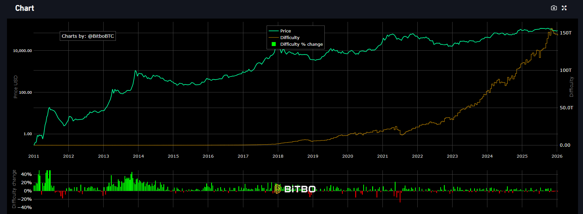Click the Price USD axis title

click(16, 87)
